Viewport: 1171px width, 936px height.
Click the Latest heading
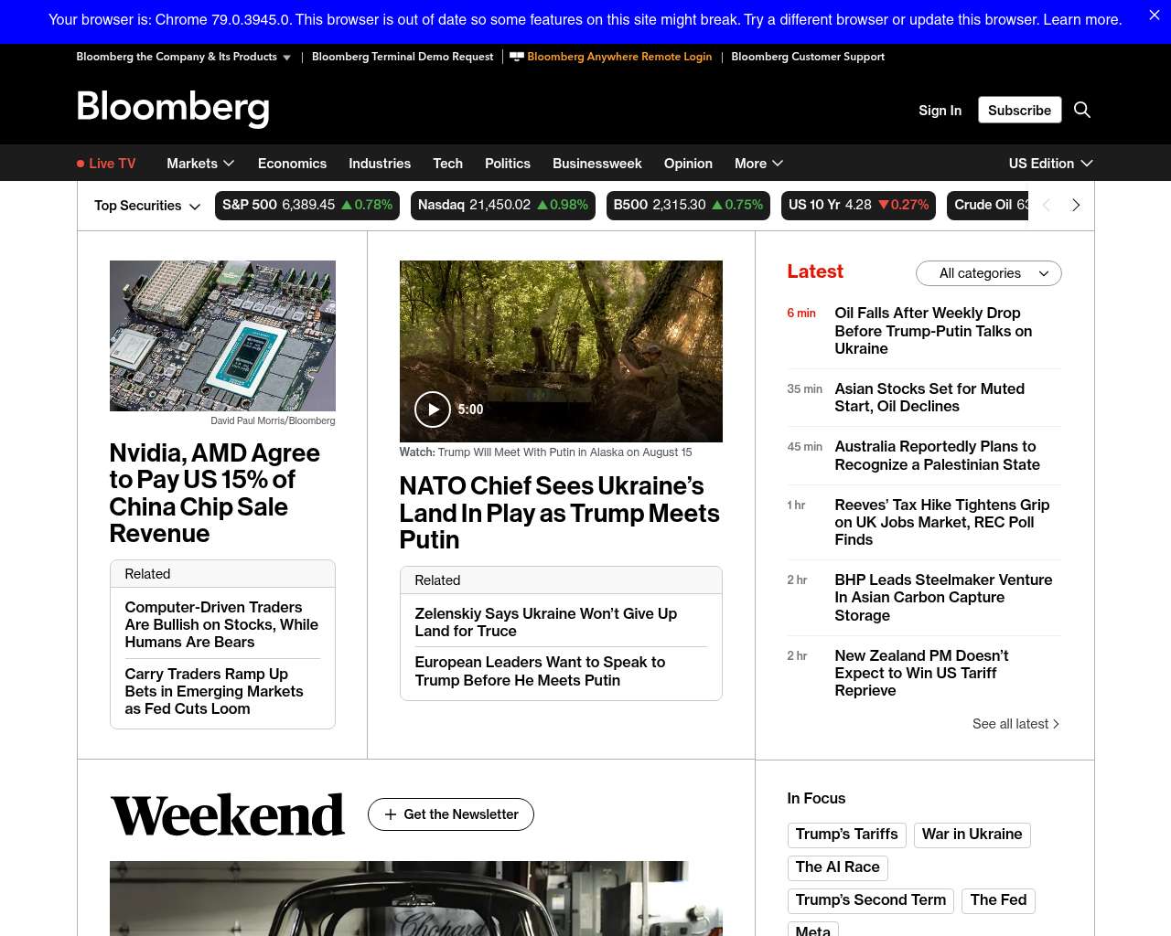pyautogui.click(x=815, y=271)
